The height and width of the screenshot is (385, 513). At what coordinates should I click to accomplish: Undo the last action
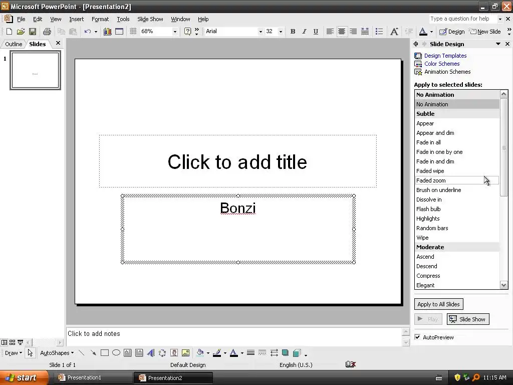pyautogui.click(x=87, y=32)
